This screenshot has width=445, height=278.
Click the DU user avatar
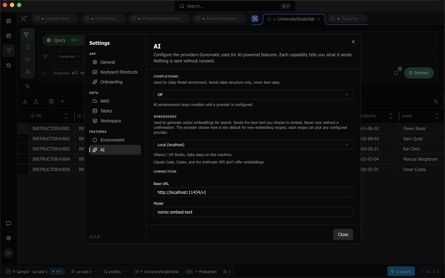point(8,253)
